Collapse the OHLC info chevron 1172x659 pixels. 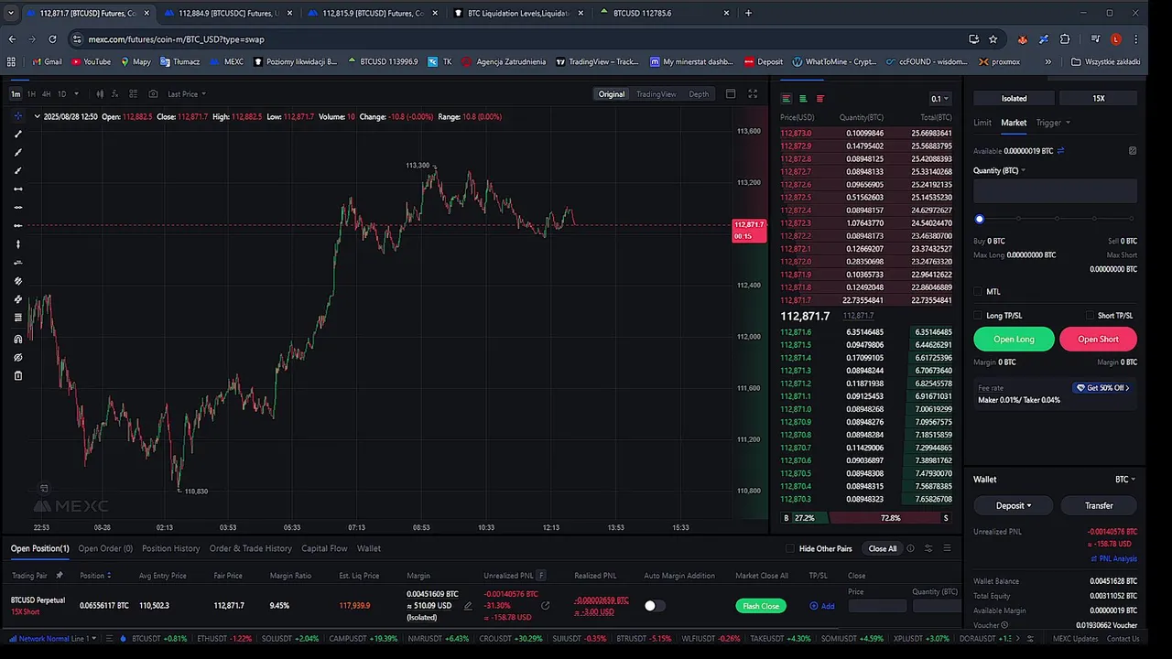pyautogui.click(x=37, y=116)
